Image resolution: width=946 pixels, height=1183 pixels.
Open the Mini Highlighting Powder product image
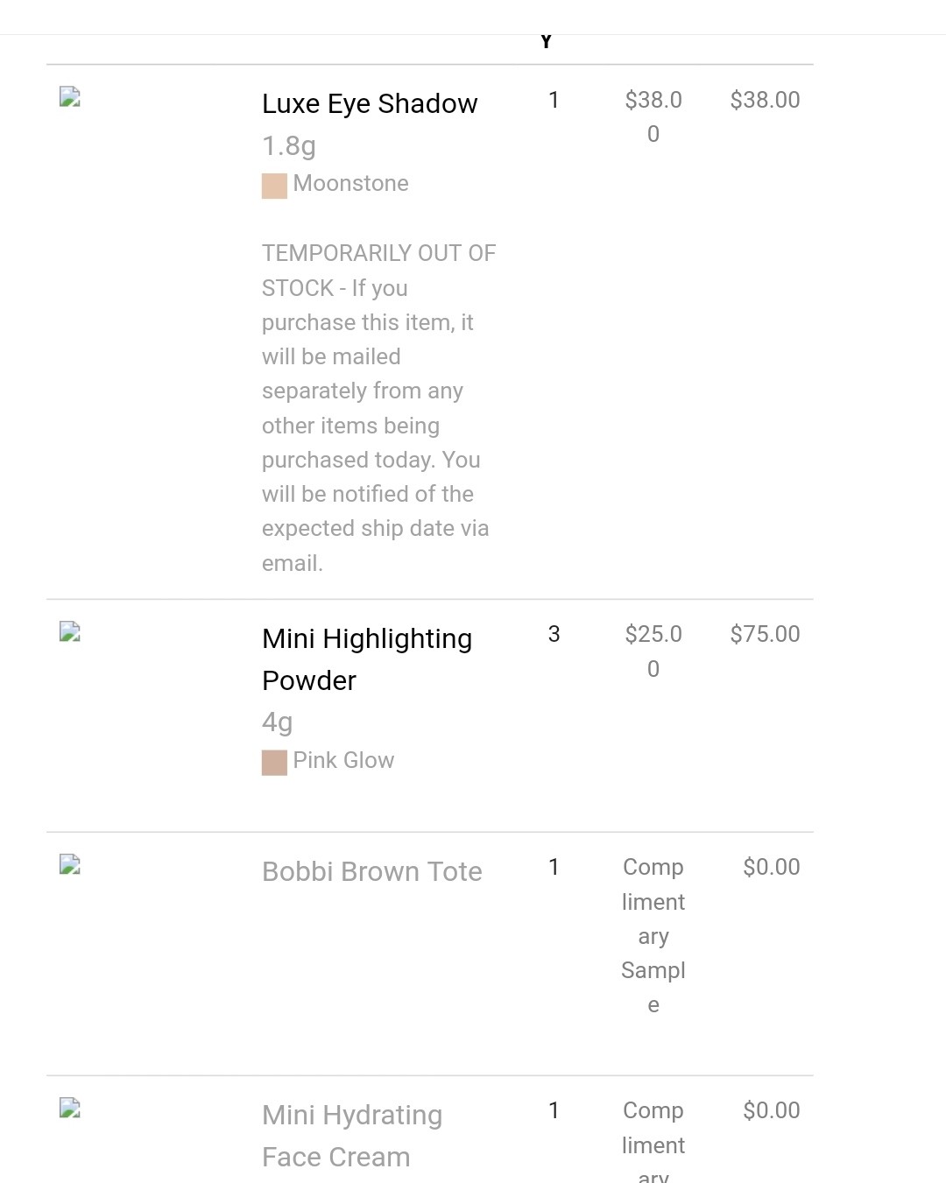70,631
